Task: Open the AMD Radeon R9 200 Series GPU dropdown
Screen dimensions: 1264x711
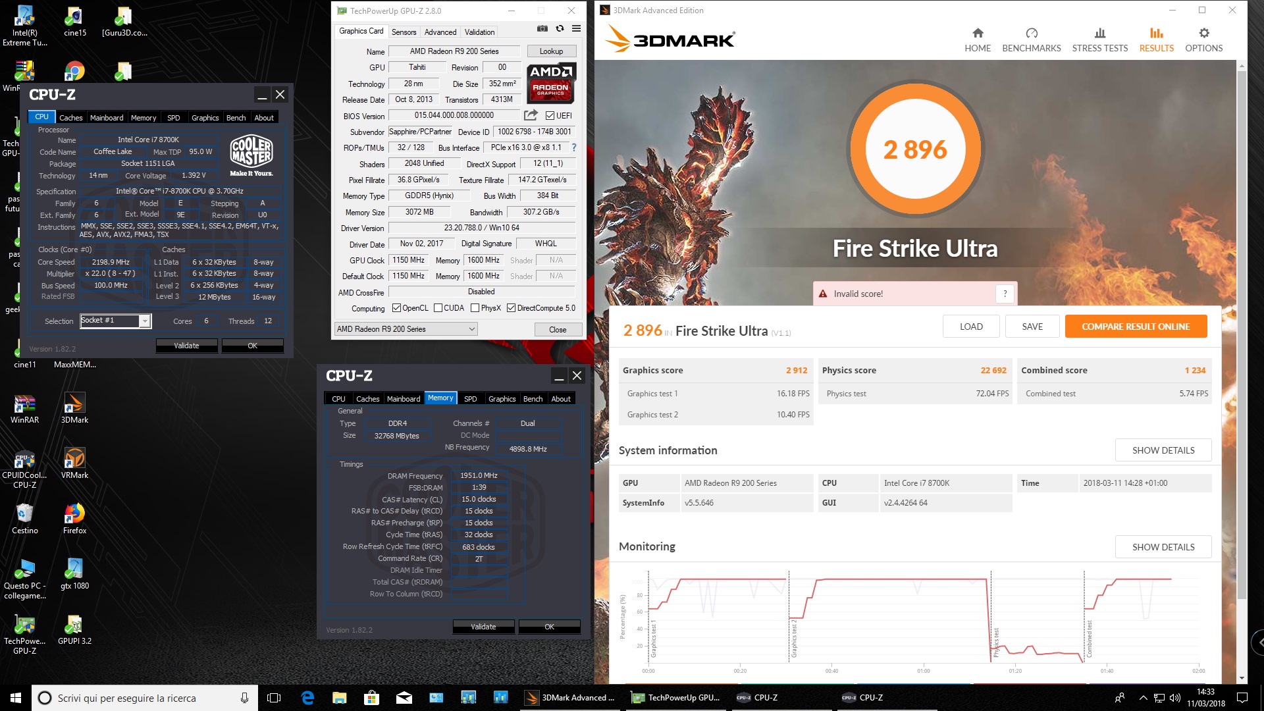Action: point(406,329)
